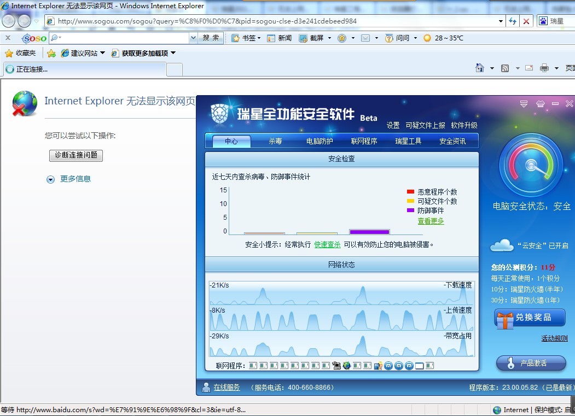Viewport: 575px width, 416px height.
Task: Click the computer icon in 联网程序 row
Action: (x=336, y=365)
